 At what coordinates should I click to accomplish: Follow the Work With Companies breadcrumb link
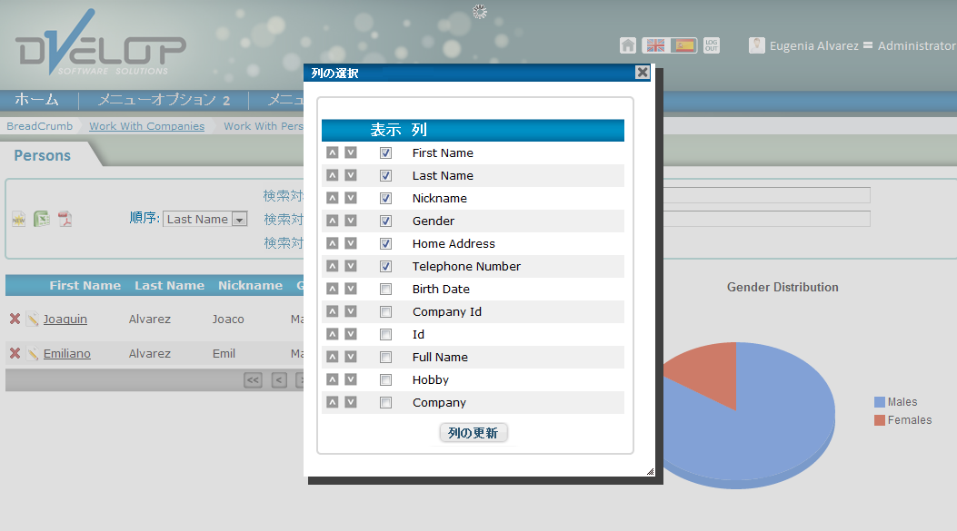146,126
